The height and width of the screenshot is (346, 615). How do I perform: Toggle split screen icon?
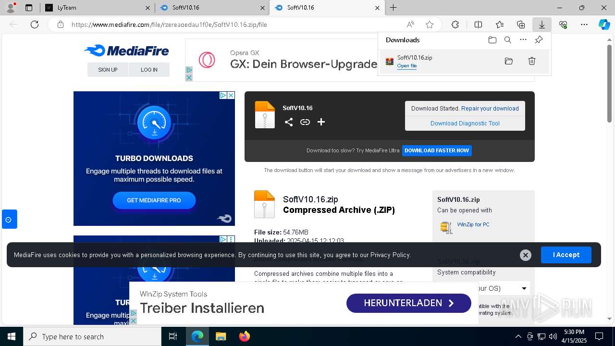(x=478, y=25)
